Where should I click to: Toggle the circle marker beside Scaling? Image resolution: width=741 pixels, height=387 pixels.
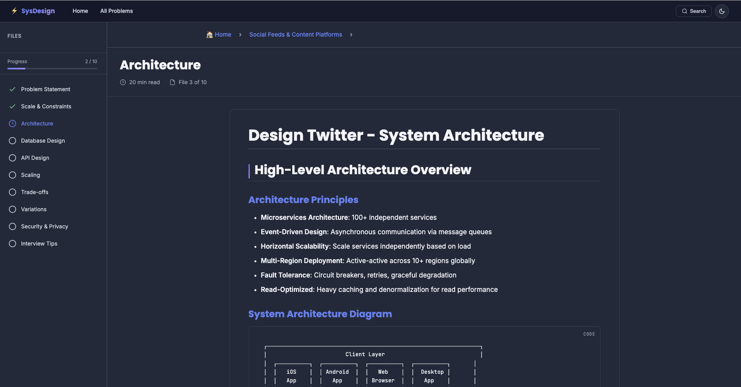click(12, 175)
